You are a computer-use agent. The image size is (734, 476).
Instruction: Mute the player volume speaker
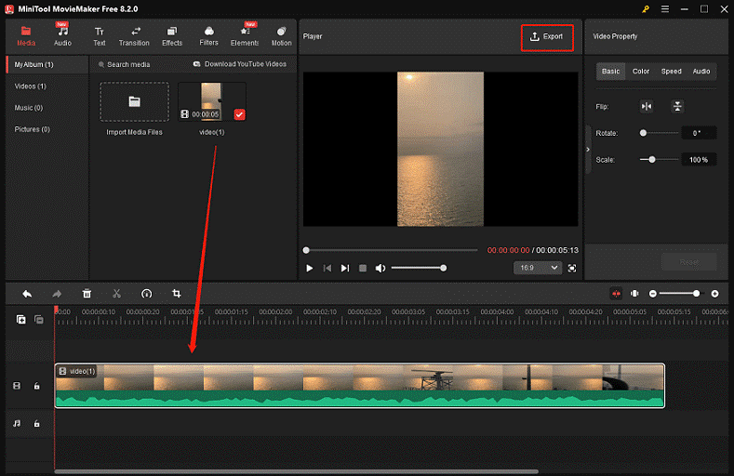[380, 268]
